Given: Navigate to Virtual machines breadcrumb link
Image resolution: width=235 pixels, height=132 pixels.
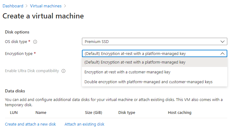Looking at the screenshot, I should click(x=46, y=6).
